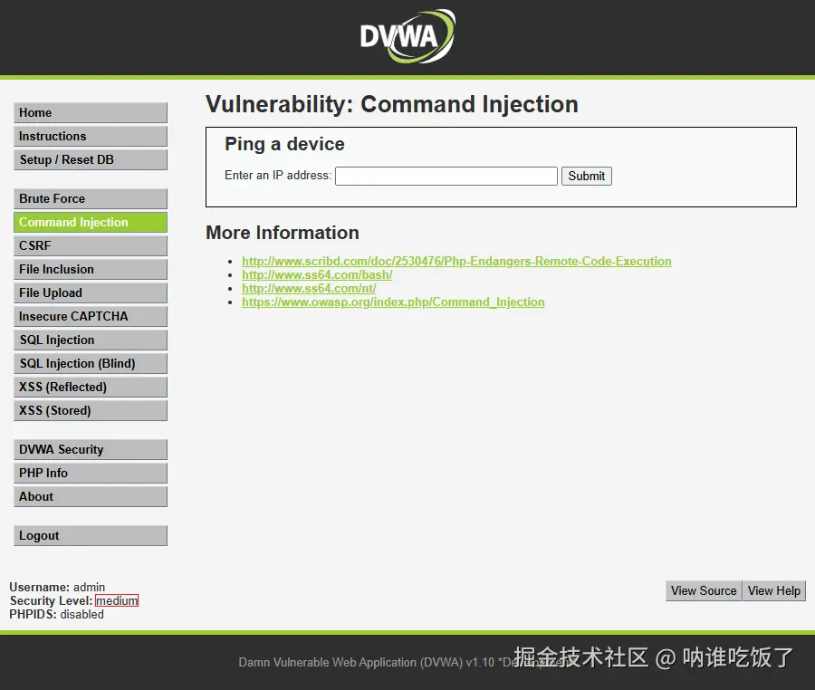This screenshot has height=690, width=815.
Task: Click 'Enter an IP address:' label
Action: [x=278, y=175]
